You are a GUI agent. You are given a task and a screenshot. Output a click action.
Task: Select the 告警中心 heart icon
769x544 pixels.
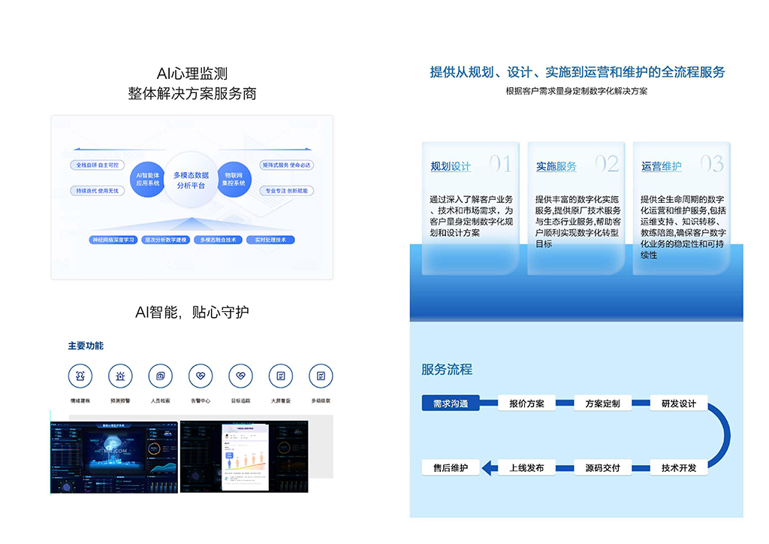[x=201, y=376]
